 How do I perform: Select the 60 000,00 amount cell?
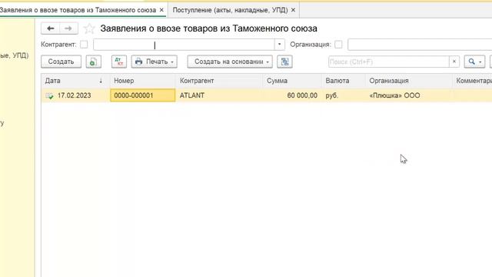click(292, 95)
